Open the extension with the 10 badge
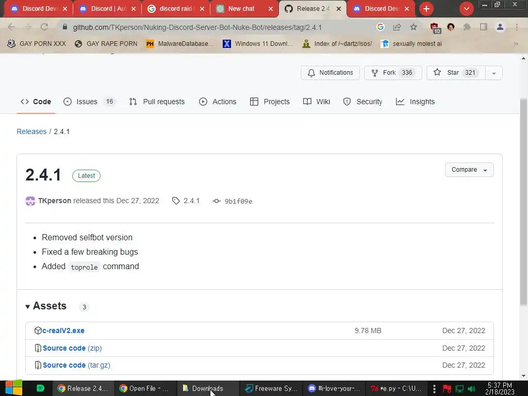Screen dimensions: 528x396 pyautogui.click(x=435, y=28)
